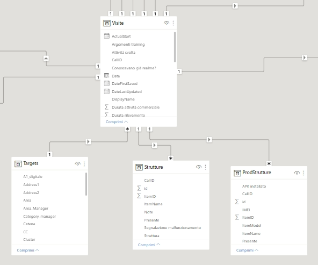
Task: Toggle visibility of the ProdStrutture table
Action: (x=297, y=173)
